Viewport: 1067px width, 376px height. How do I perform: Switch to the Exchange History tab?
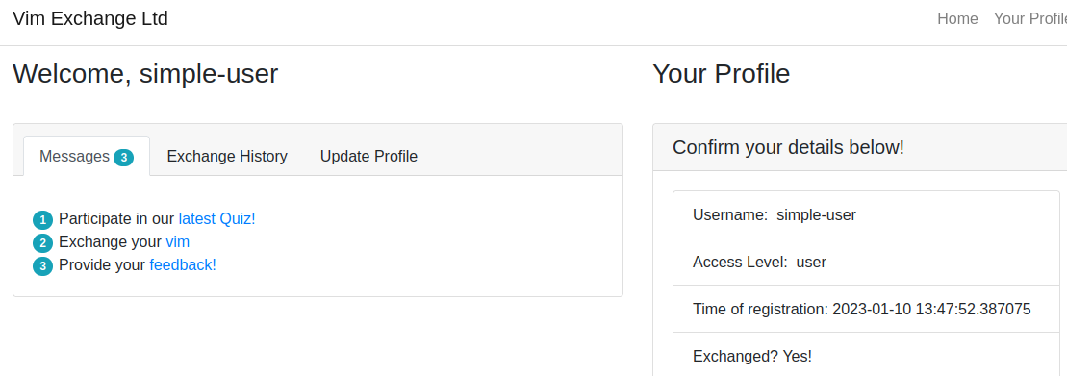coord(227,157)
